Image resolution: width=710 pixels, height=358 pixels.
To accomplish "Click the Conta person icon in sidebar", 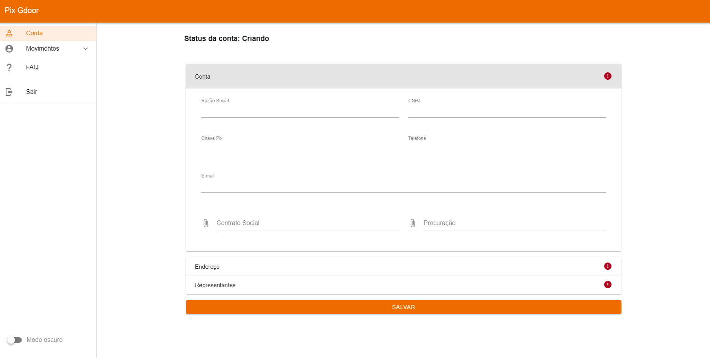I will (9, 33).
